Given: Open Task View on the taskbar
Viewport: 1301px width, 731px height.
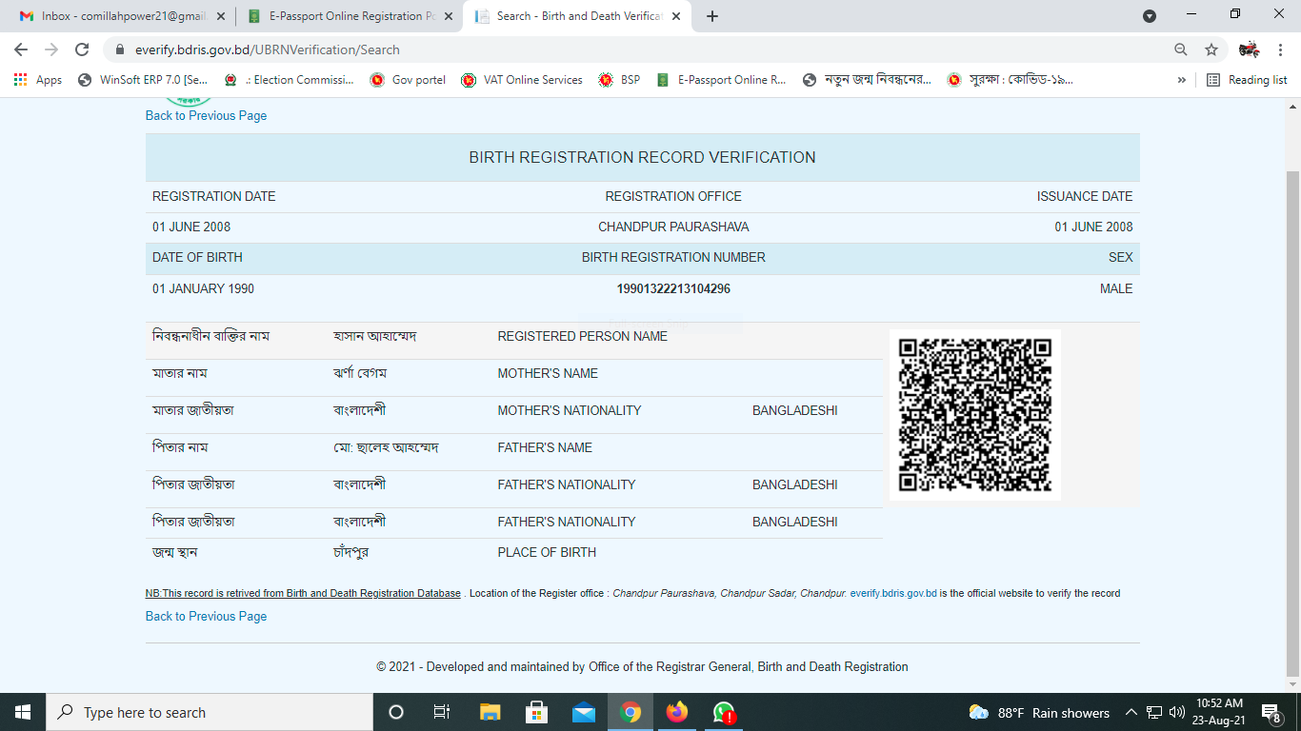Looking at the screenshot, I should click(x=442, y=712).
